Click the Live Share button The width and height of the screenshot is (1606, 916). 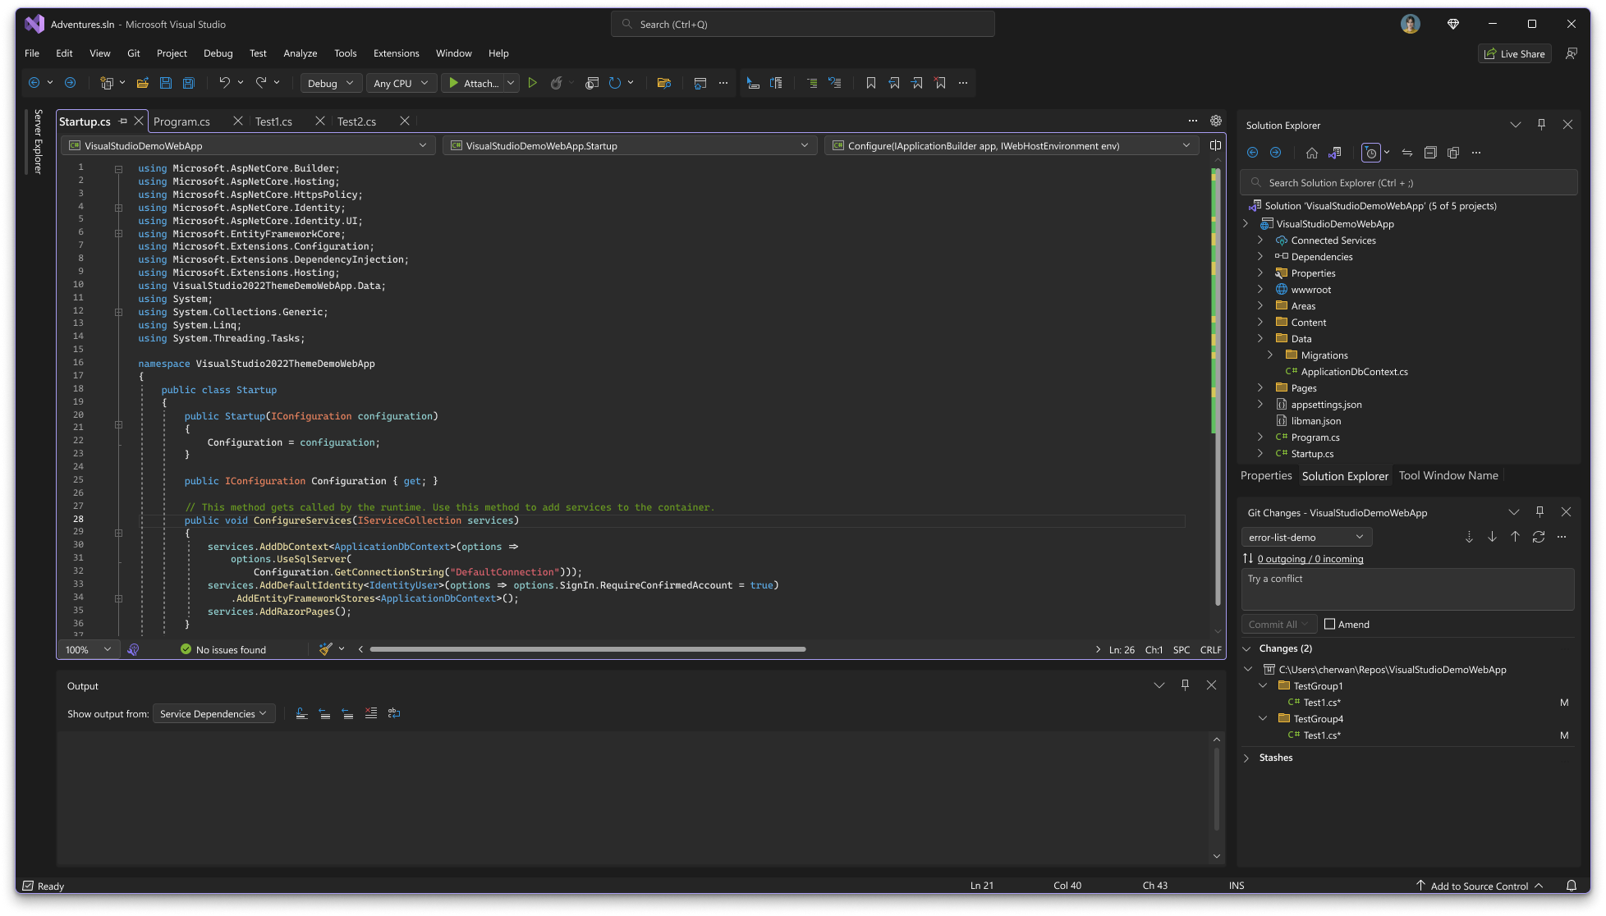coord(1514,53)
